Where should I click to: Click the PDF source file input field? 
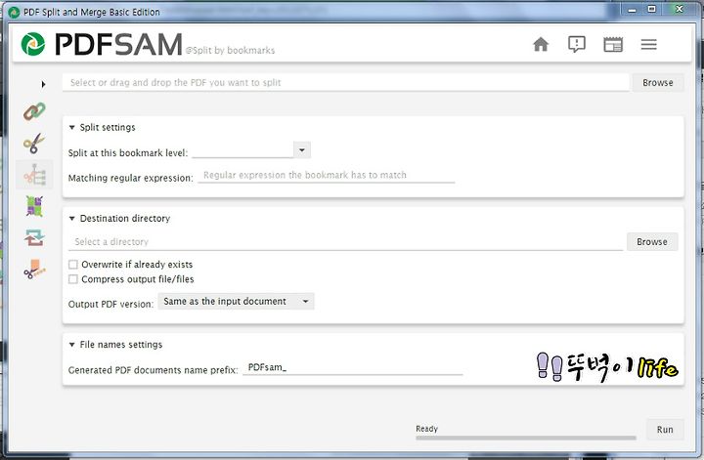point(346,82)
